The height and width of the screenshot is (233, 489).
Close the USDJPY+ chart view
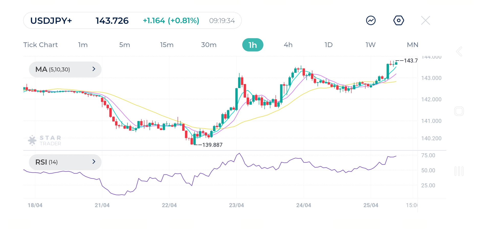(x=425, y=20)
